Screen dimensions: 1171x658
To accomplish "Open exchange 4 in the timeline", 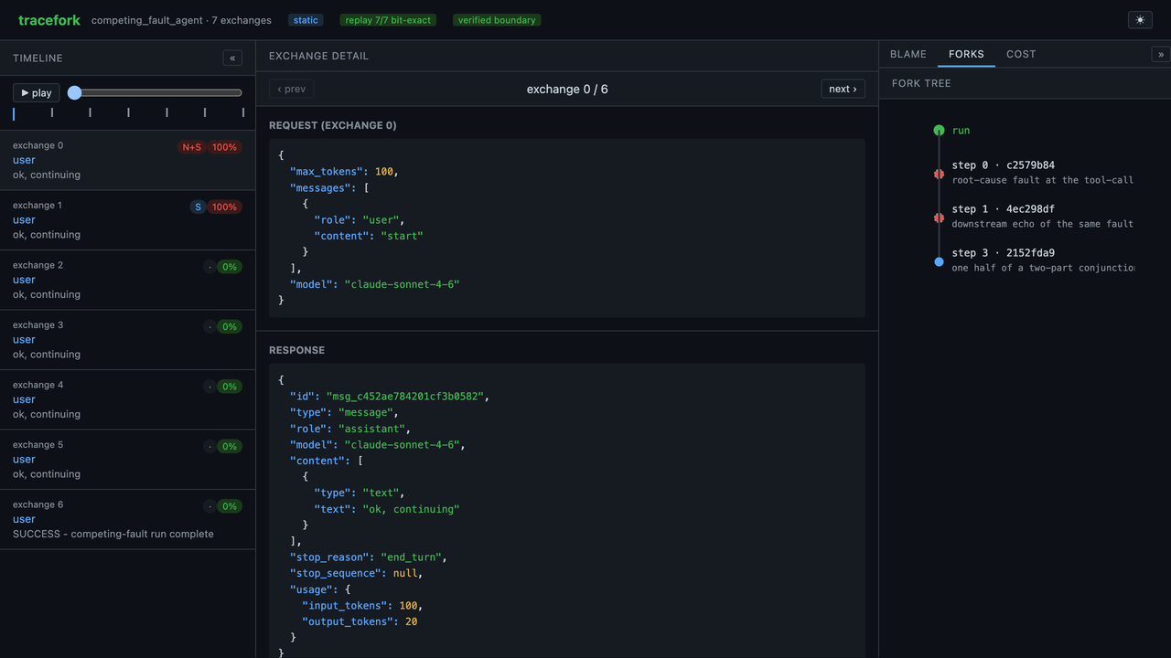I will click(x=127, y=399).
